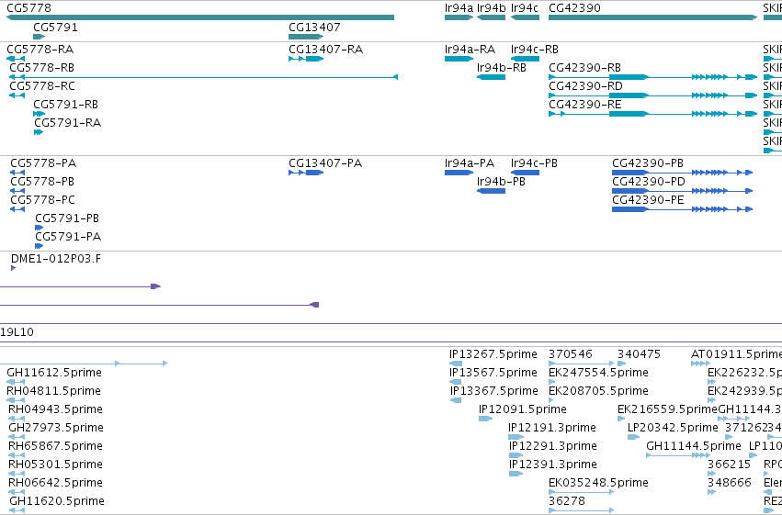Select protein CG5778-PA
Image resolution: width=782 pixels, height=515 pixels.
tap(43, 163)
